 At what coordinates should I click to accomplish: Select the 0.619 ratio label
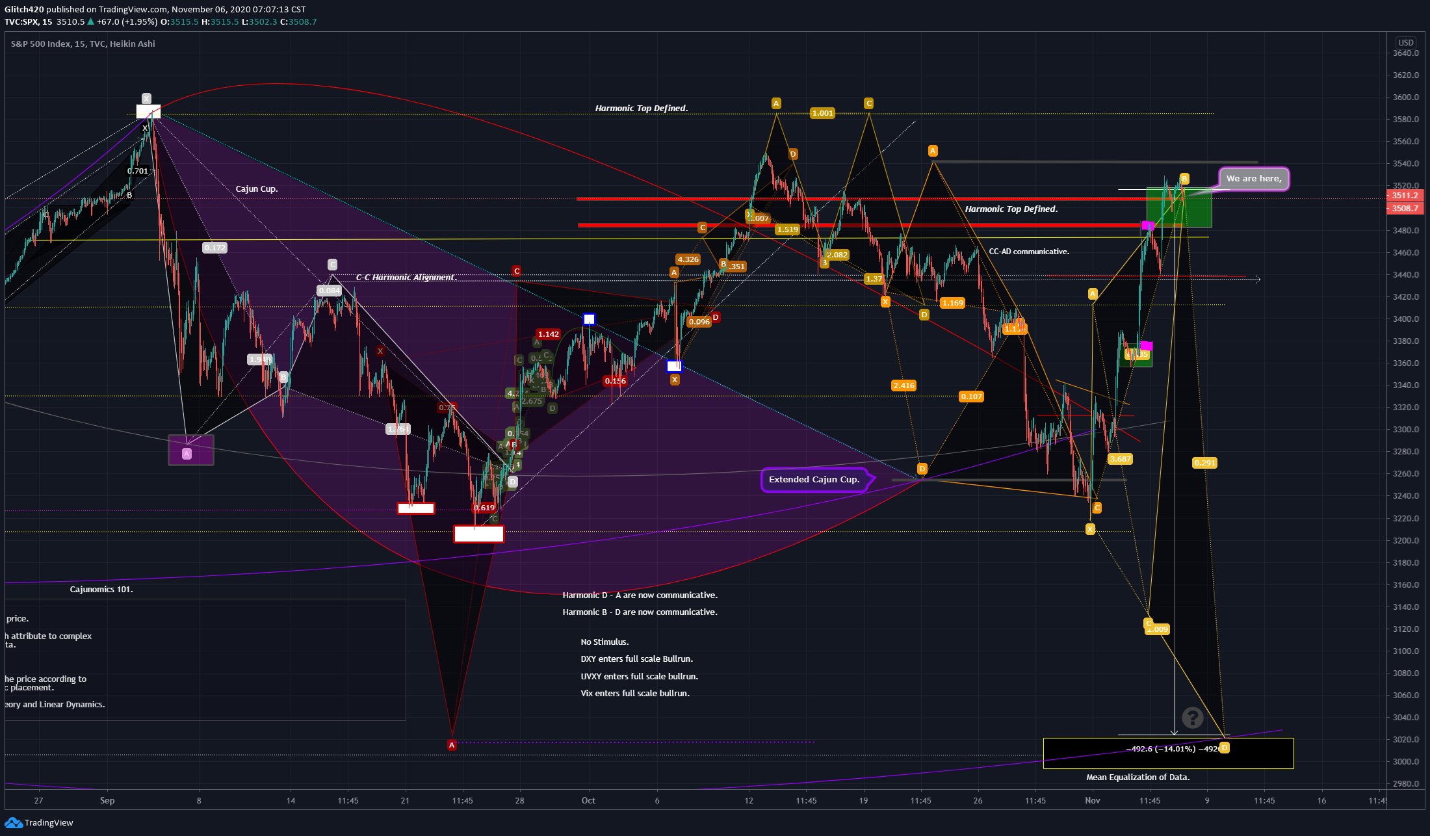pyautogui.click(x=484, y=508)
